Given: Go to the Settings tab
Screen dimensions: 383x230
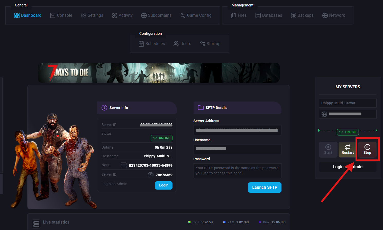Looking at the screenshot, I should tap(92, 15).
